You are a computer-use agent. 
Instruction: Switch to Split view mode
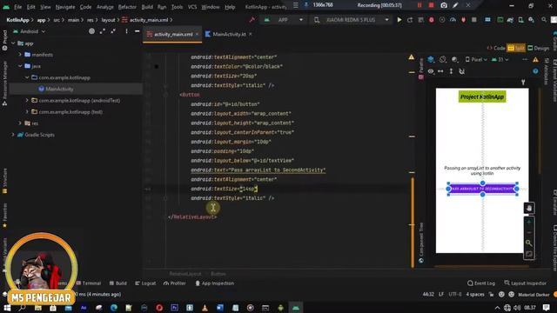pyautogui.click(x=516, y=48)
